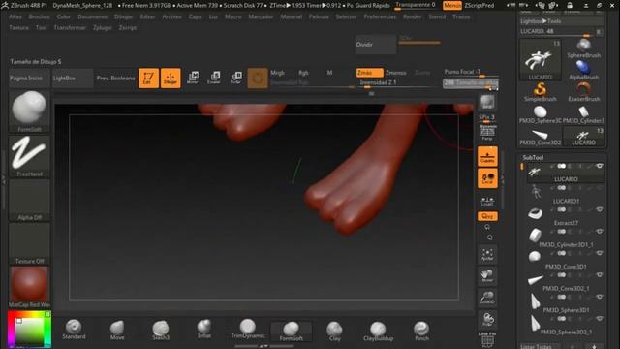
Task: Switch to Escalar scale mode
Action: pyautogui.click(x=214, y=78)
